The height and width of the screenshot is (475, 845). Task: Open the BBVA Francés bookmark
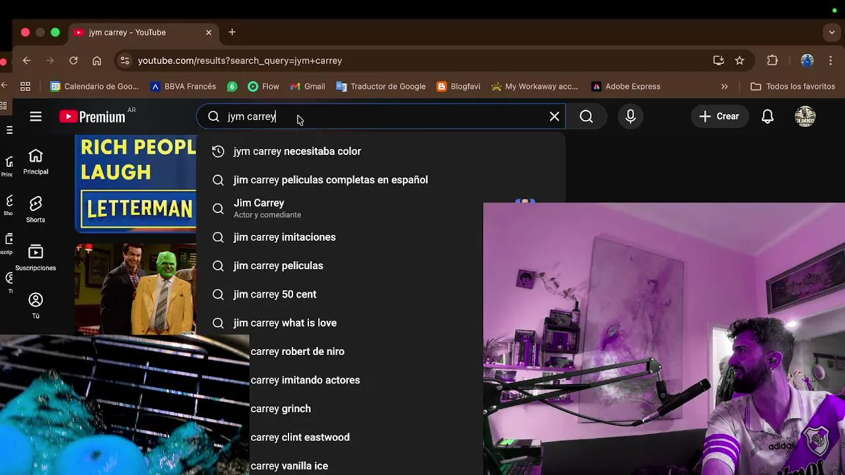[183, 86]
